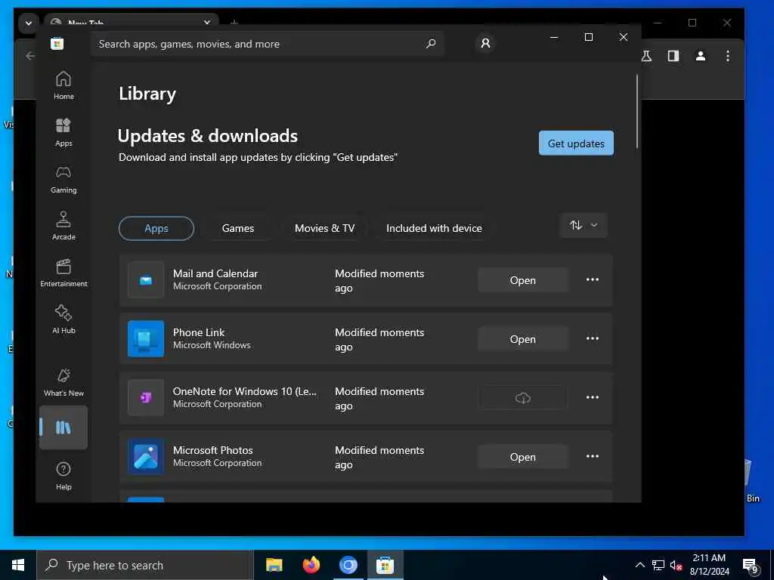Click the Phone Link app icon

pos(146,338)
